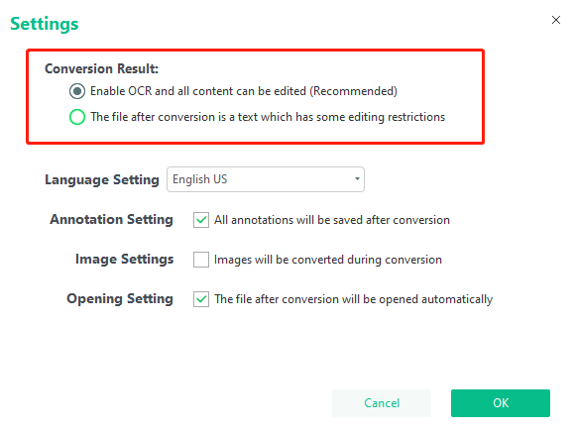Image resolution: width=575 pixels, height=433 pixels.
Task: Click the small arrow in Language dropdown
Action: [357, 179]
